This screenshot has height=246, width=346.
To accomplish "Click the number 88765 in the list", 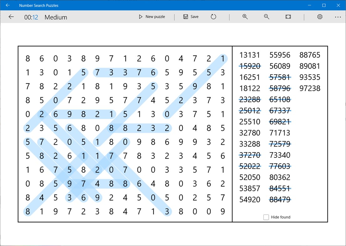I will (x=310, y=55).
